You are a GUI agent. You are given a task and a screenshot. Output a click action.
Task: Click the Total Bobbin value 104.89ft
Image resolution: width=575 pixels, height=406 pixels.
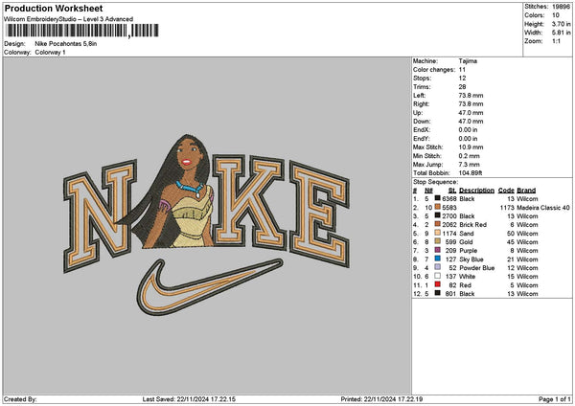(471, 173)
